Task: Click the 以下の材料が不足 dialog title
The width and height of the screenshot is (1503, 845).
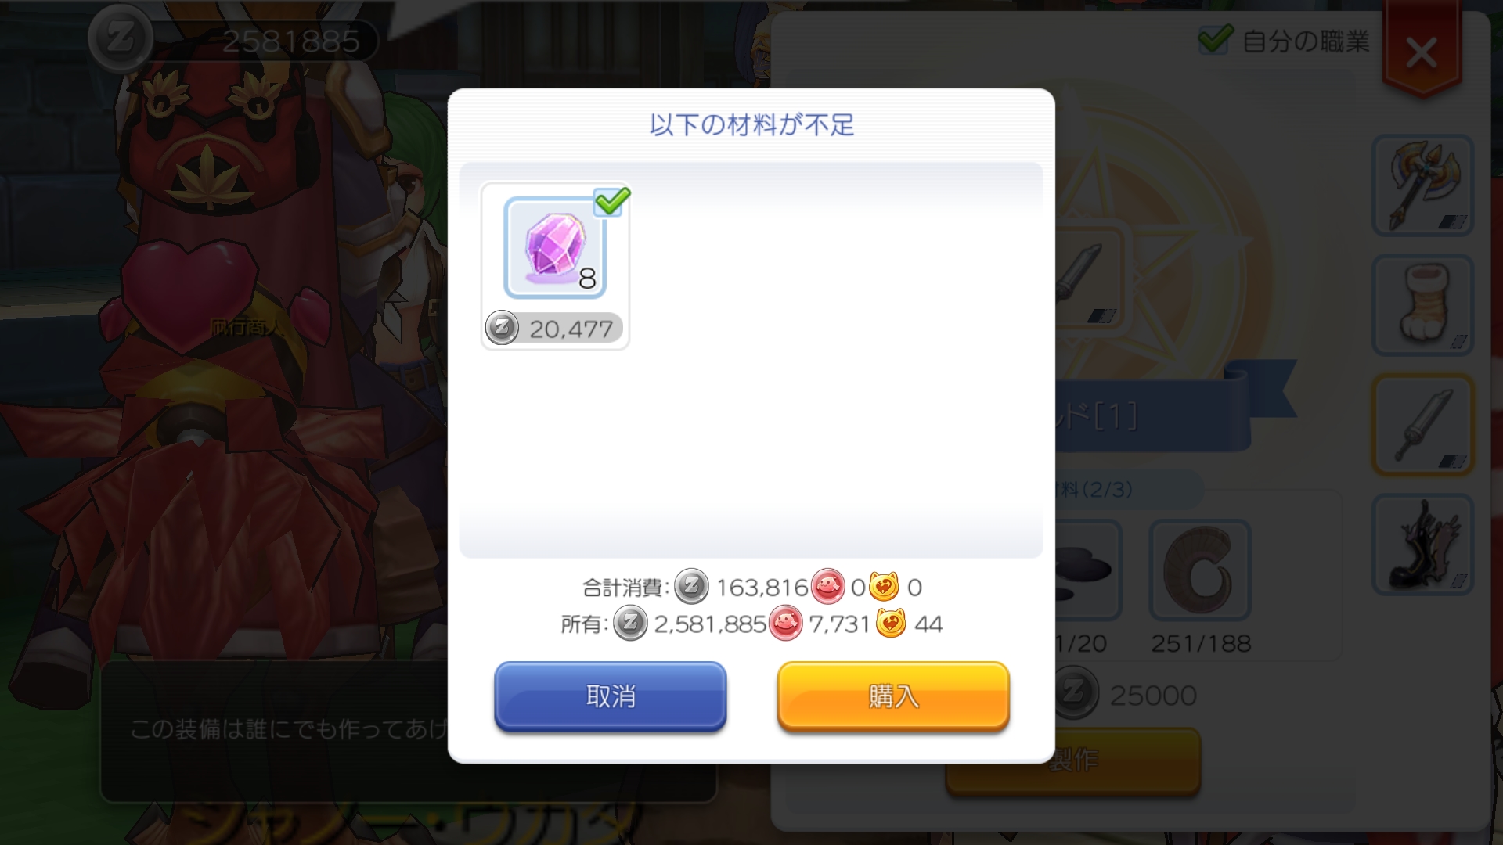Action: [x=751, y=124]
